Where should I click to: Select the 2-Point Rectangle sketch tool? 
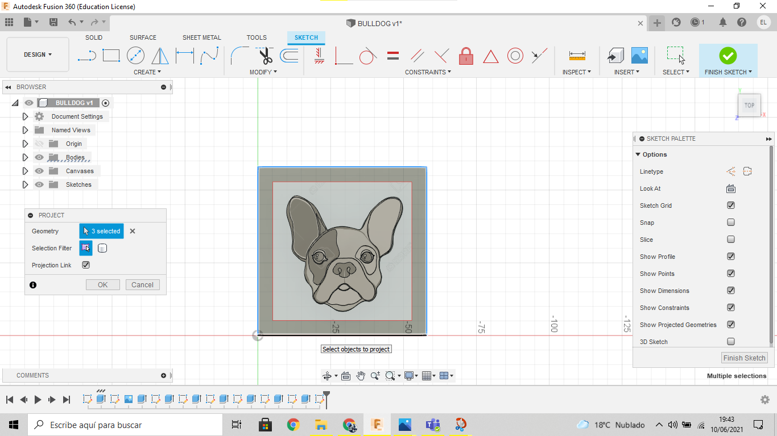[111, 56]
